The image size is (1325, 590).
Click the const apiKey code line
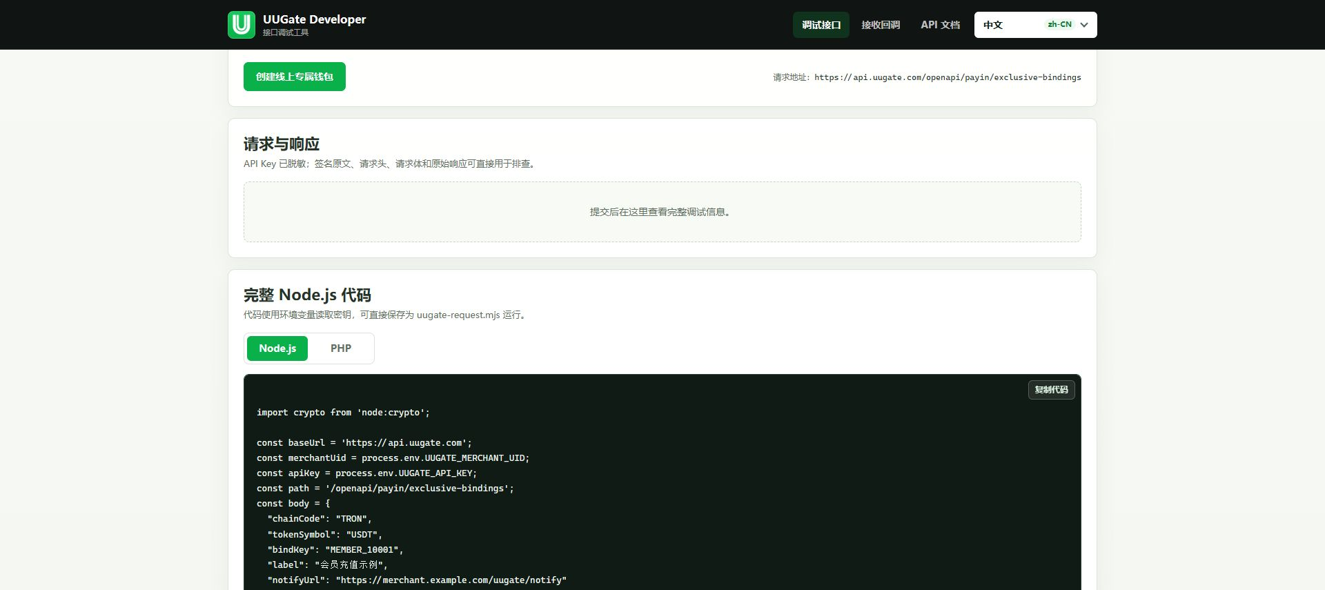coord(366,473)
